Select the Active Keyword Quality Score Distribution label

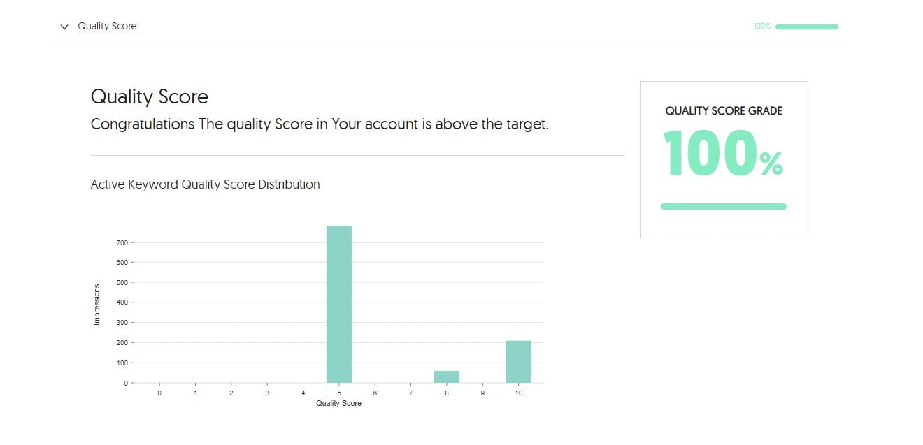tap(205, 184)
